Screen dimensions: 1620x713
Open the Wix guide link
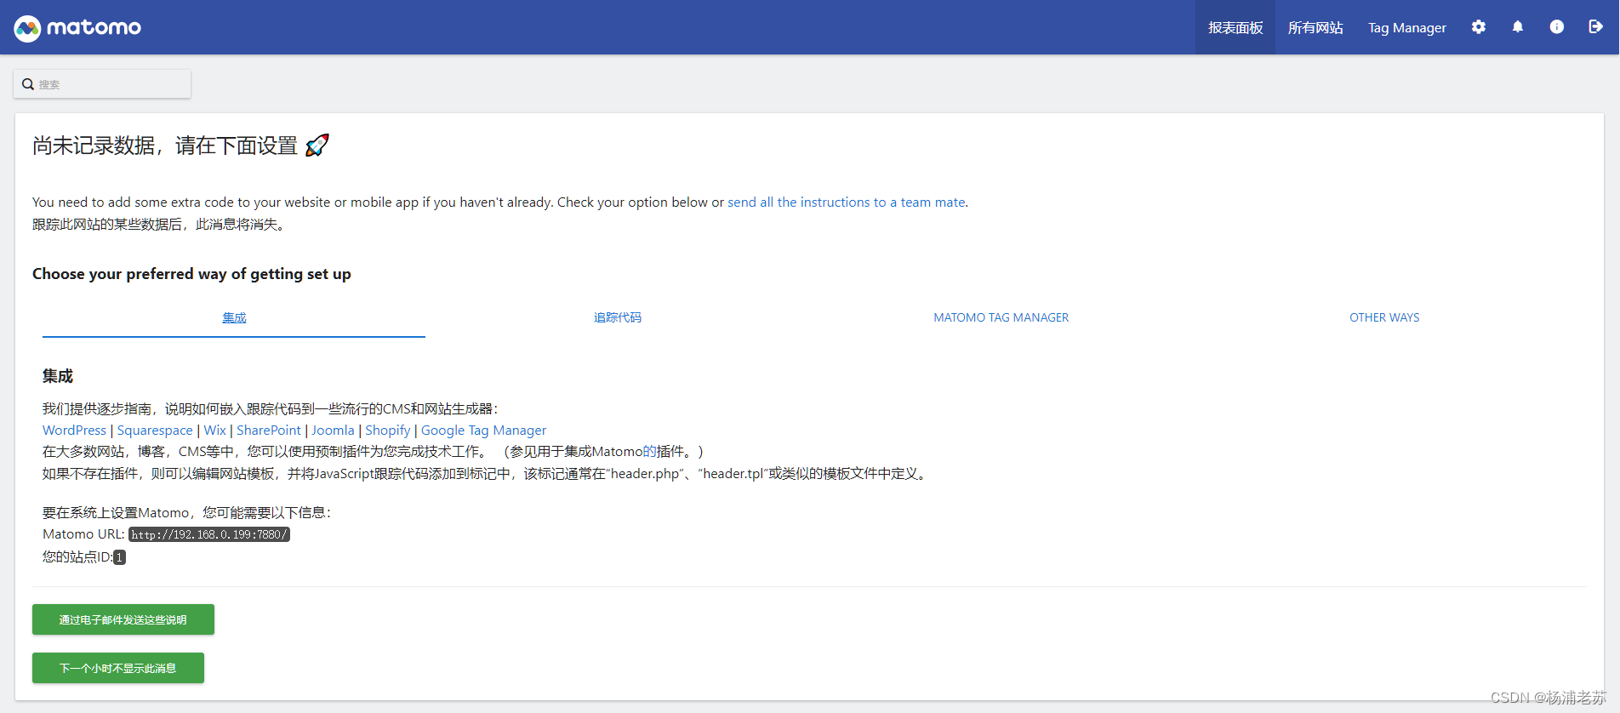click(x=215, y=431)
